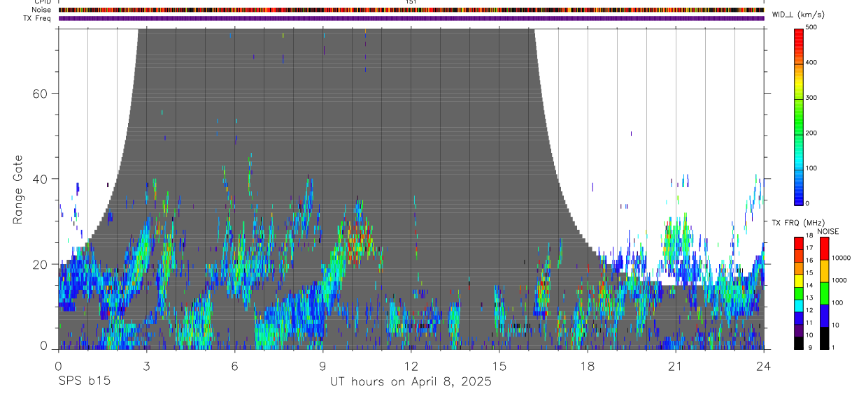Click the 1000 tick on the NOISE legend
Viewport: 859px width, 396px height.
839,281
